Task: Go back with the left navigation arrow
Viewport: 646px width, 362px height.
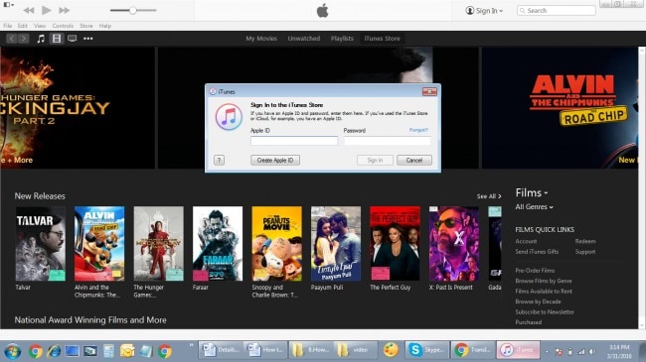Action: point(12,39)
